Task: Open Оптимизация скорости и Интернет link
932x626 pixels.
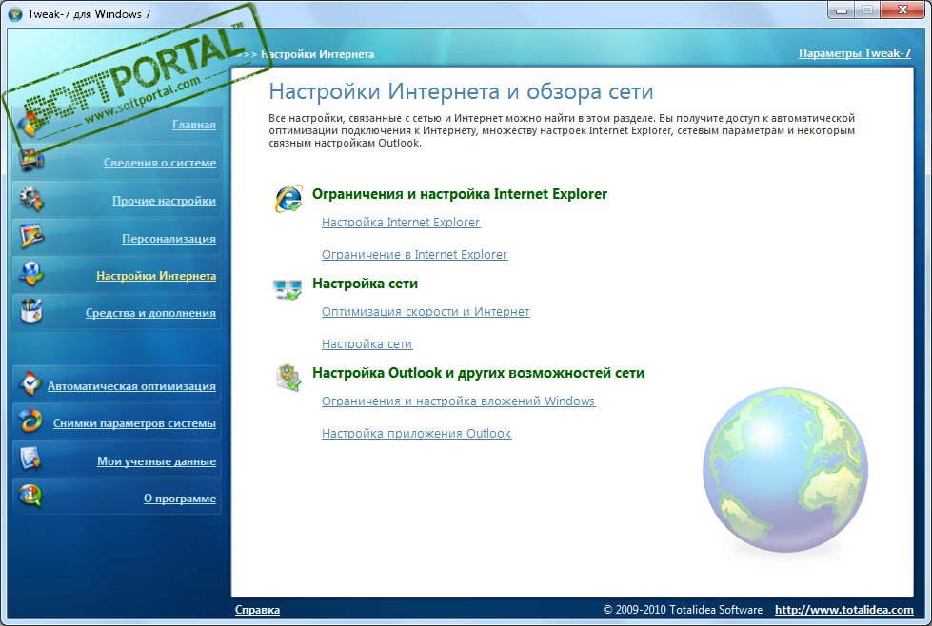Action: point(426,312)
